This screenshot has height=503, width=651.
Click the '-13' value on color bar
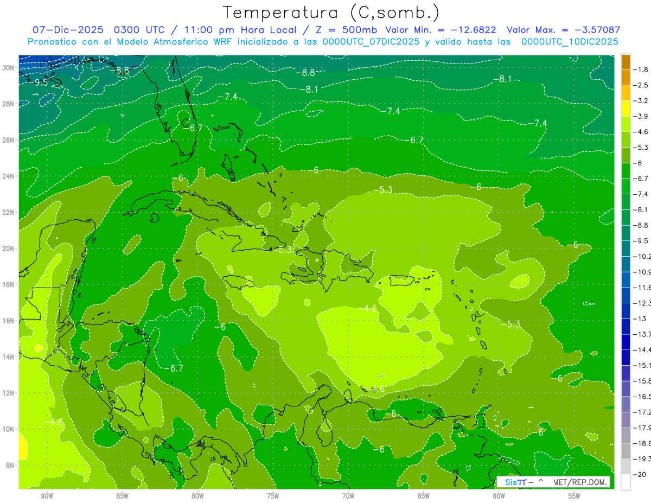click(x=640, y=319)
